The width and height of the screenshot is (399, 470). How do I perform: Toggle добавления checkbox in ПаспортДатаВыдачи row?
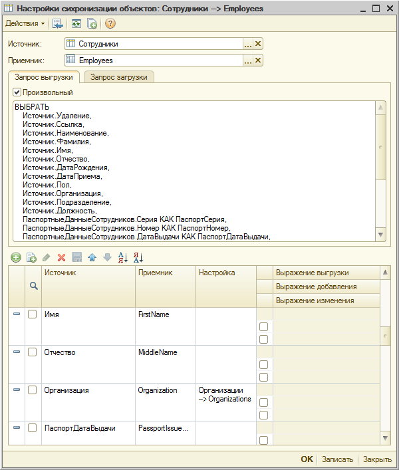pos(263,440)
